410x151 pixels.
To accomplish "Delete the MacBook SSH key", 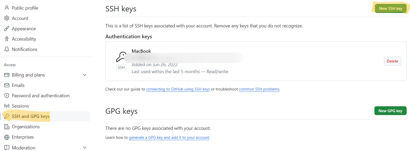I will pos(392,61).
